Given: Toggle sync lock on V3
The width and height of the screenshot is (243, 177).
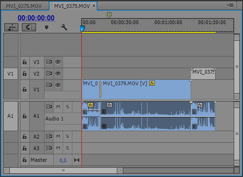Looking at the screenshot, I should click(49, 62).
